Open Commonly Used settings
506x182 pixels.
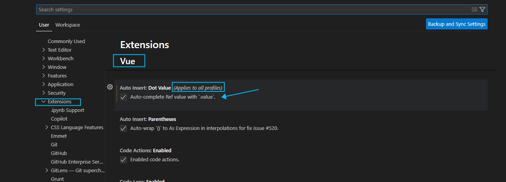(x=66, y=41)
